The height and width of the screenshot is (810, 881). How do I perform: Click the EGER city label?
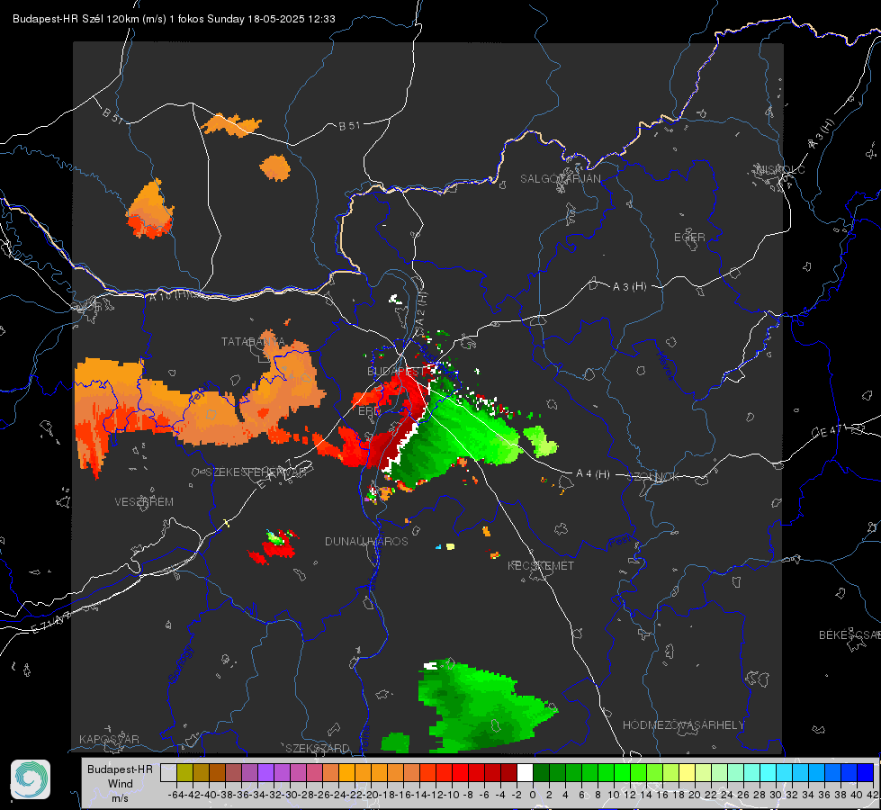[689, 238]
